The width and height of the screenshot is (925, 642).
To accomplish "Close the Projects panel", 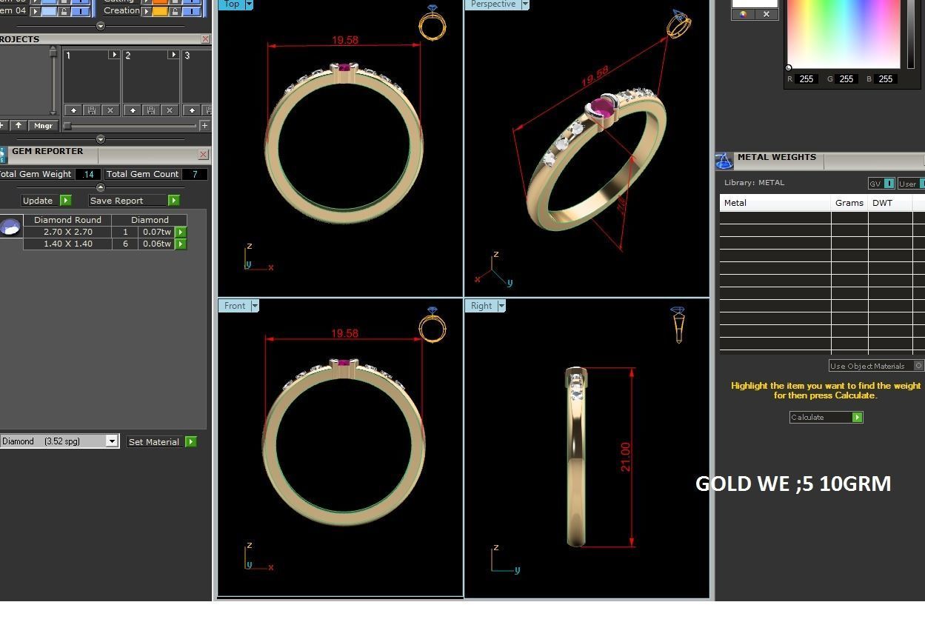I will (205, 39).
